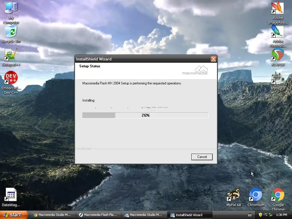The image size is (292, 219).
Task: Switch to Chrome Macromedia Studio M... taskbar item
Action: tap(52, 215)
